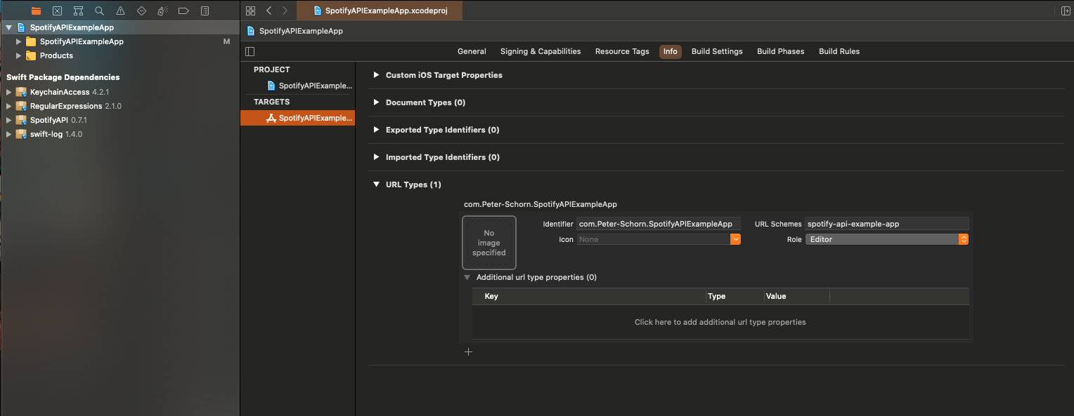Click the KeychainAccess package icon
Viewport: 1074px width, 416px height.
click(x=20, y=92)
